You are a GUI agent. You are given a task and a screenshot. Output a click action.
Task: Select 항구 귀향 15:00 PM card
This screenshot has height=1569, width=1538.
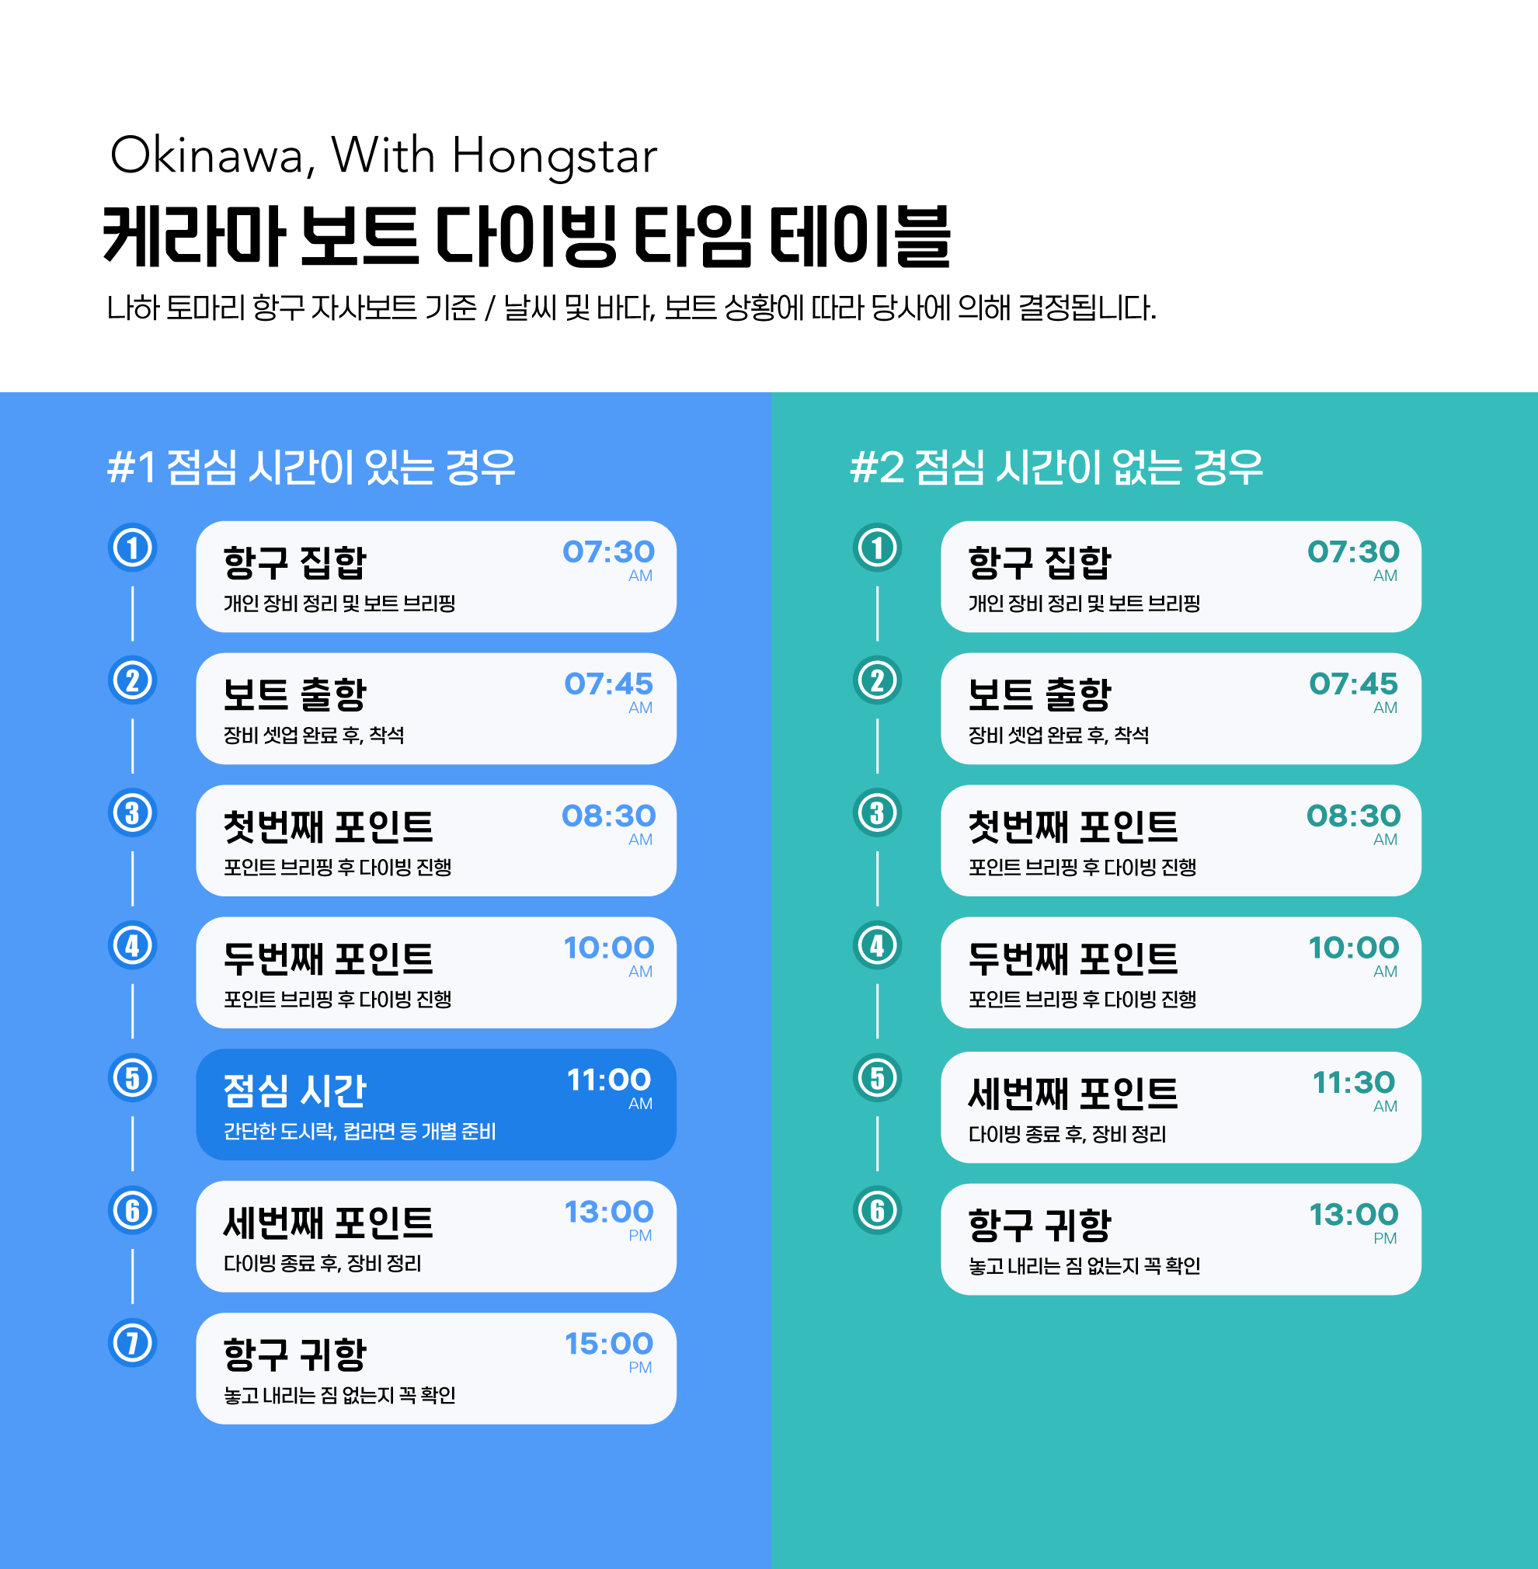click(x=436, y=1368)
